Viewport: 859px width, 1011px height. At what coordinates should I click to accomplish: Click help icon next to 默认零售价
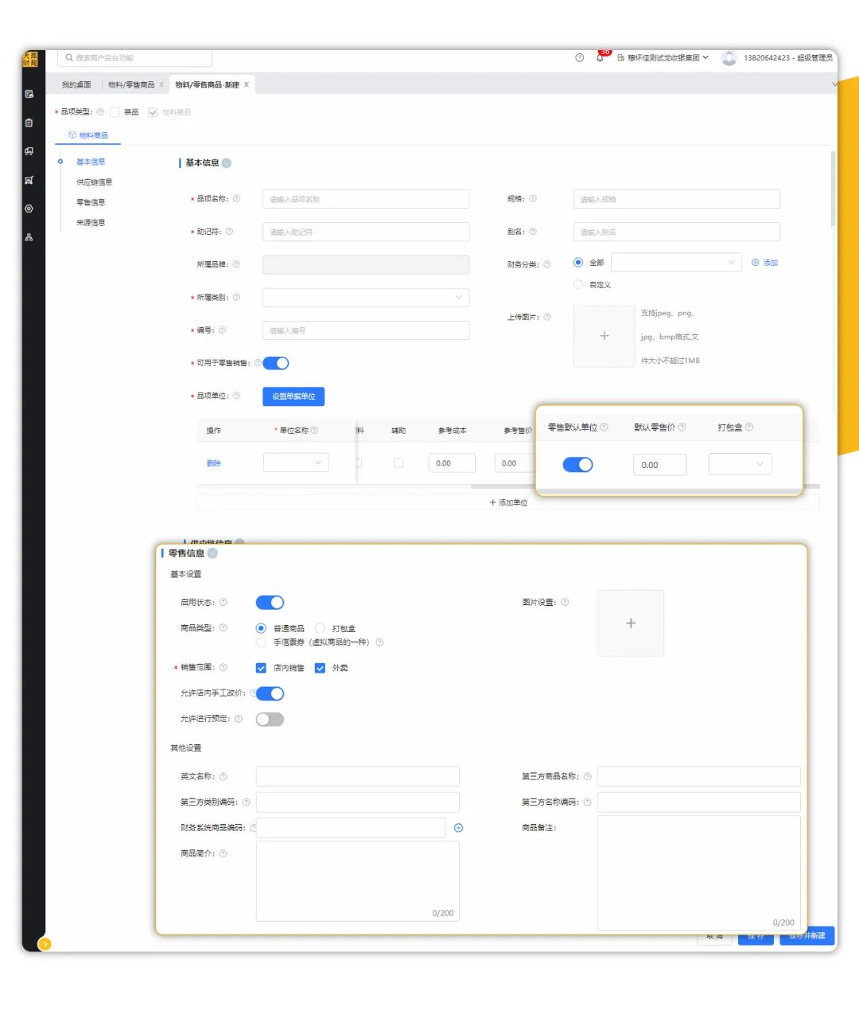tap(682, 427)
